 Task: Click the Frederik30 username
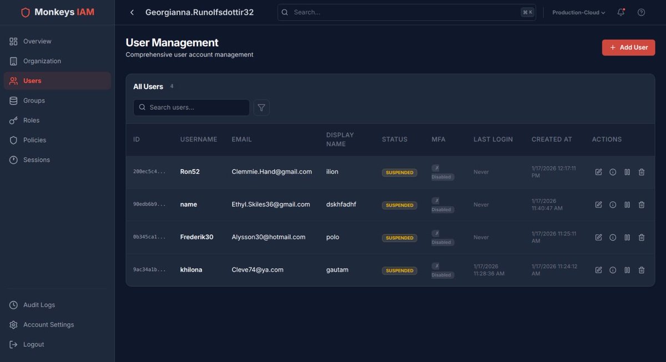(197, 237)
